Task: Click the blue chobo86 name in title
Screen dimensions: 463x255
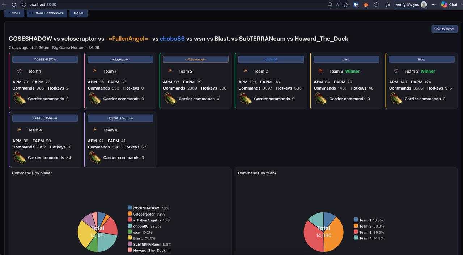Action: (172, 39)
